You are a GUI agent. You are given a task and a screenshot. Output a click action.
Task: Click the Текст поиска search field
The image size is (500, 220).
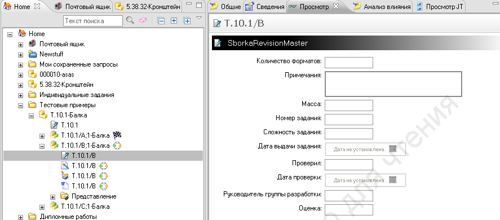click(x=93, y=21)
